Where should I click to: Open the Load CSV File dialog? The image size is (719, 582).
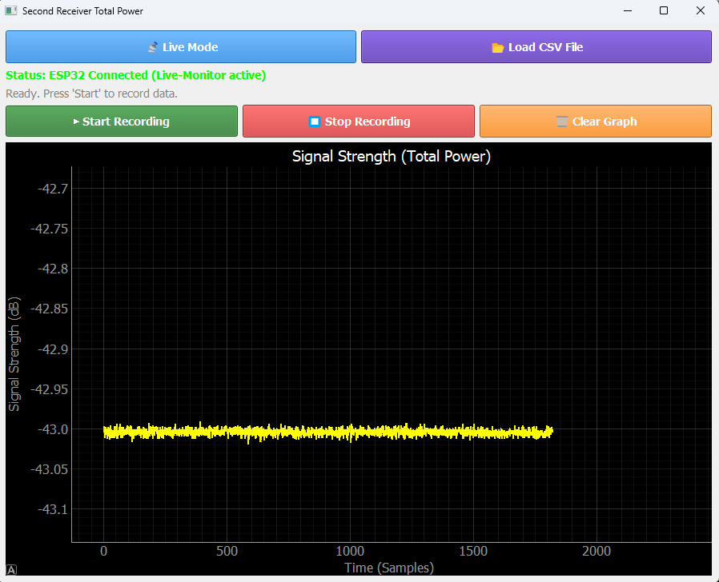tap(536, 47)
